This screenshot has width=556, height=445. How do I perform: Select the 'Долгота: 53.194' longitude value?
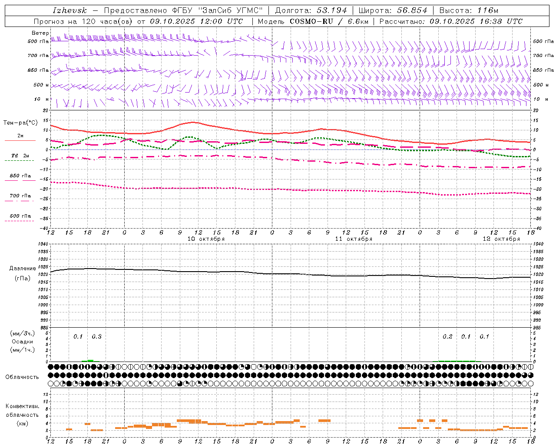311,10
